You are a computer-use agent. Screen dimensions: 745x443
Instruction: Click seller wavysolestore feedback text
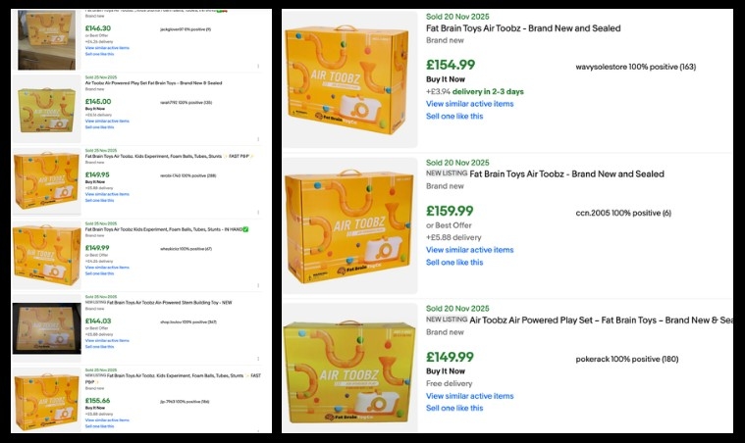[x=635, y=67]
